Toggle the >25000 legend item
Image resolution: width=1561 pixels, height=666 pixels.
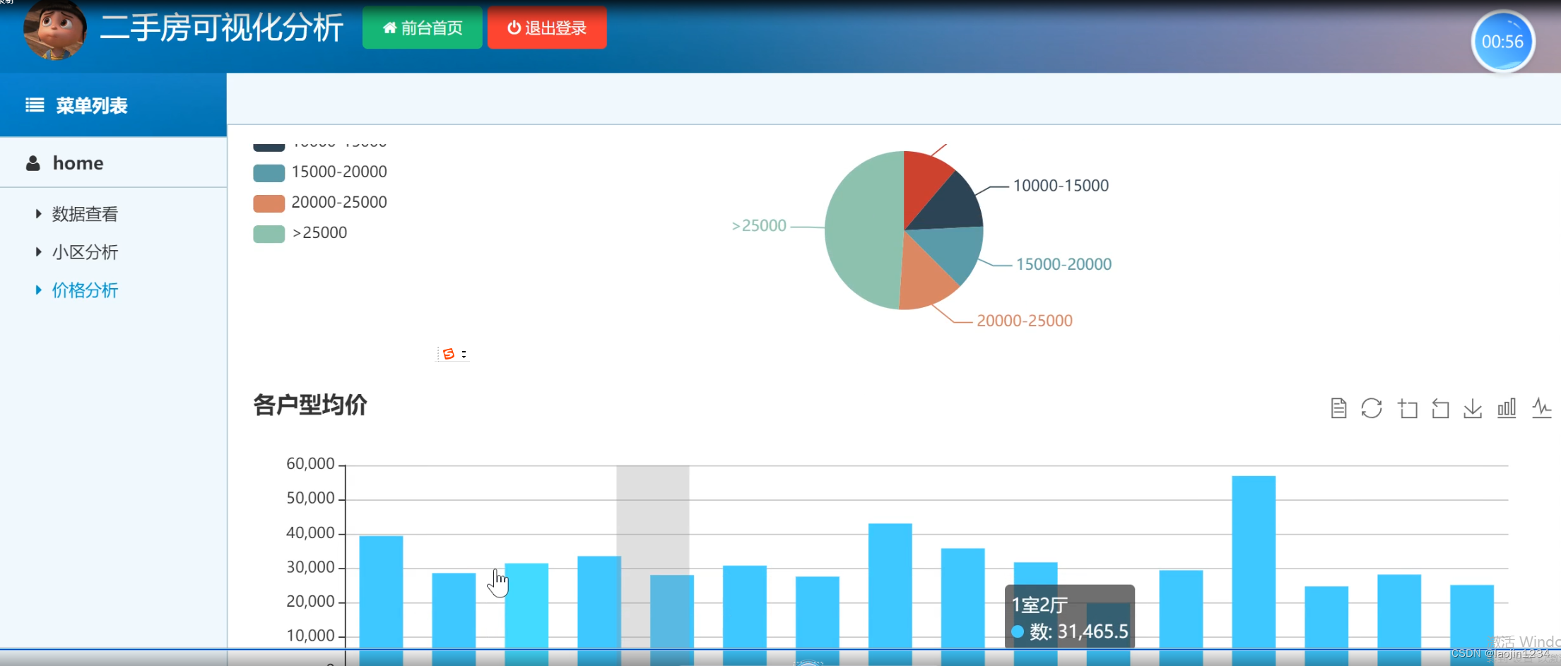click(x=300, y=233)
